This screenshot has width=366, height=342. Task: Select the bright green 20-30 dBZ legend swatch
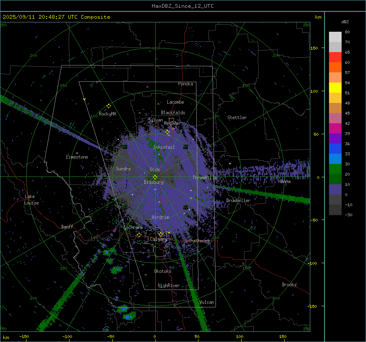[335, 169]
